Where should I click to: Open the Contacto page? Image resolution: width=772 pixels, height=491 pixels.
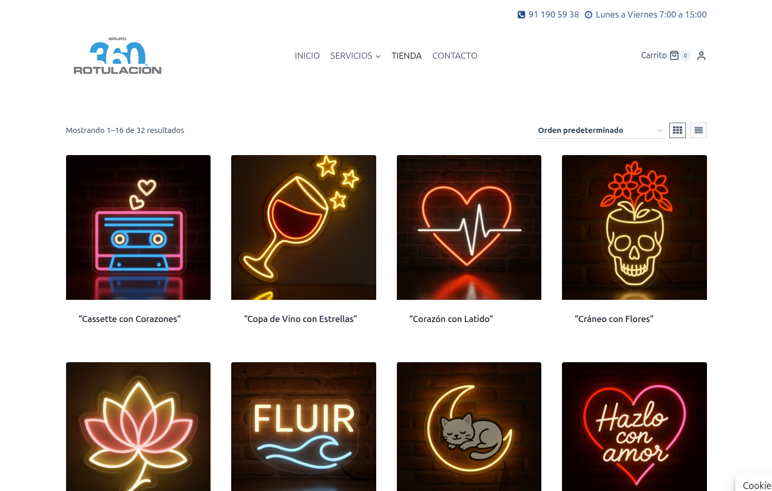coord(455,56)
